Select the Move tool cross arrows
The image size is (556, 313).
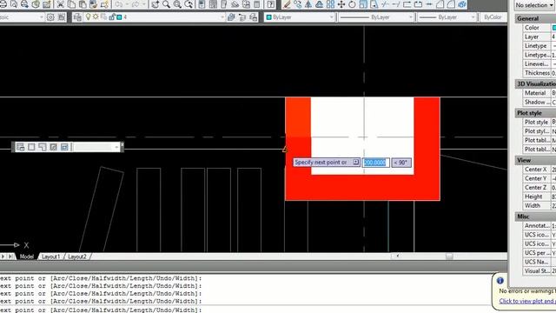[341, 4]
